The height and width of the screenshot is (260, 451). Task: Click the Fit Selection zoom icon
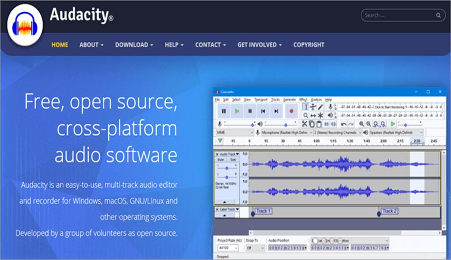(376, 124)
